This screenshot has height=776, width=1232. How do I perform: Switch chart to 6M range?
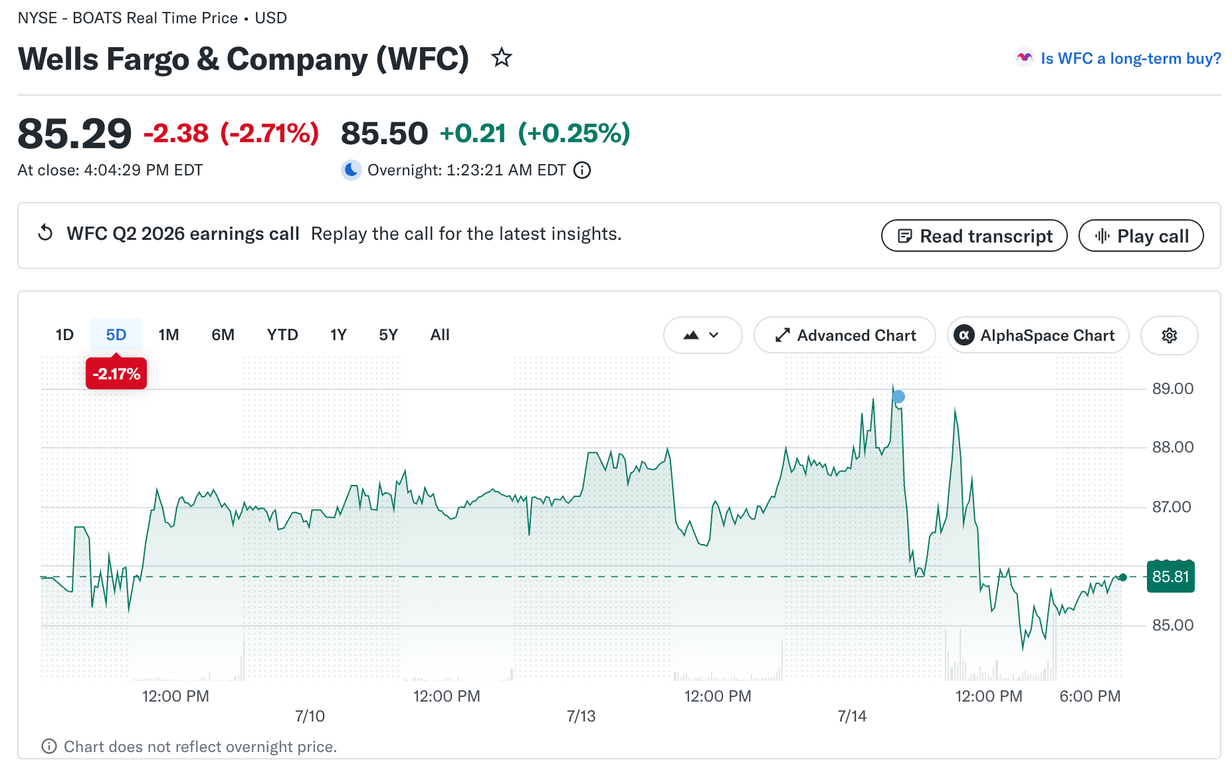223,335
